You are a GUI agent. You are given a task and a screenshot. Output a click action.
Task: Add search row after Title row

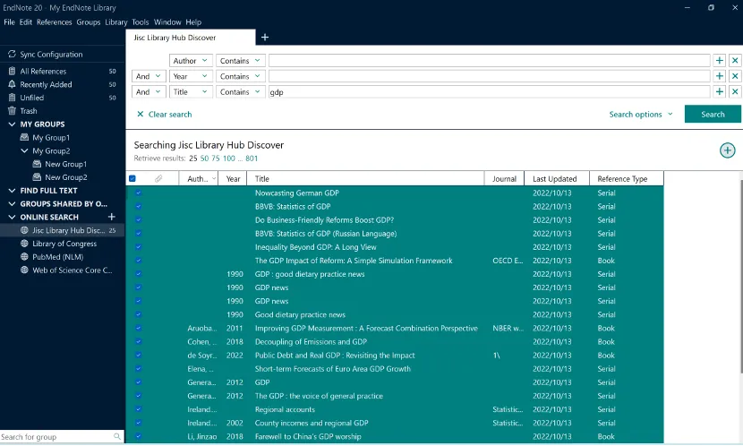720,92
